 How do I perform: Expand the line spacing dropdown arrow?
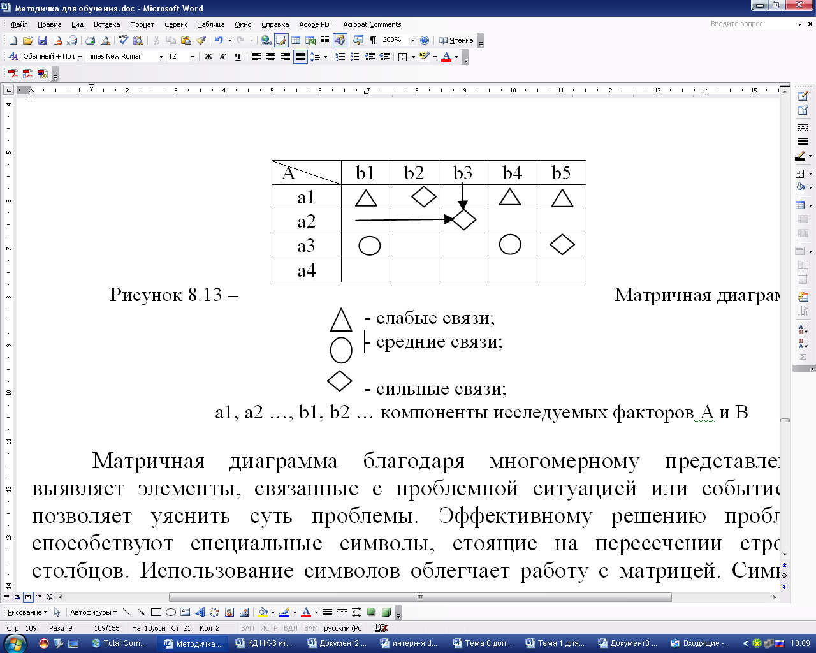click(x=325, y=57)
